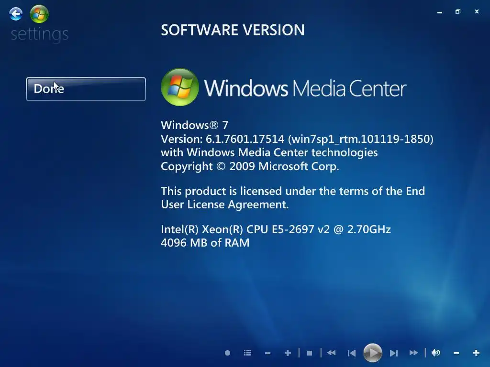Lower volume with the minus button

coord(456,353)
